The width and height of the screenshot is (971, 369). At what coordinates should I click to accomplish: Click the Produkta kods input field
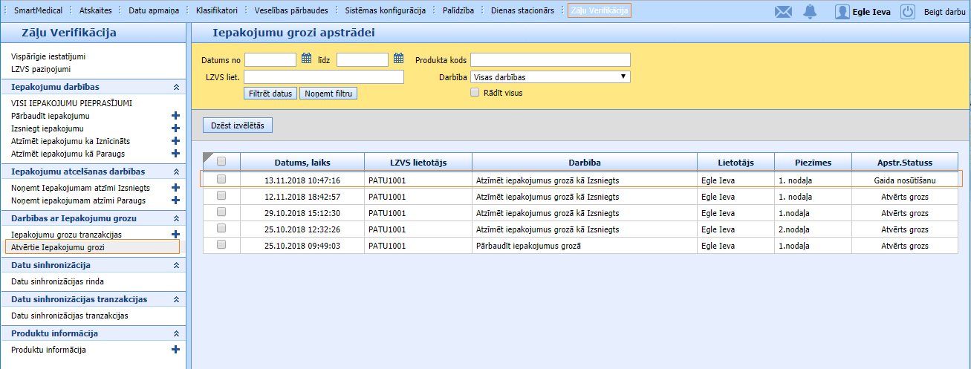click(550, 59)
